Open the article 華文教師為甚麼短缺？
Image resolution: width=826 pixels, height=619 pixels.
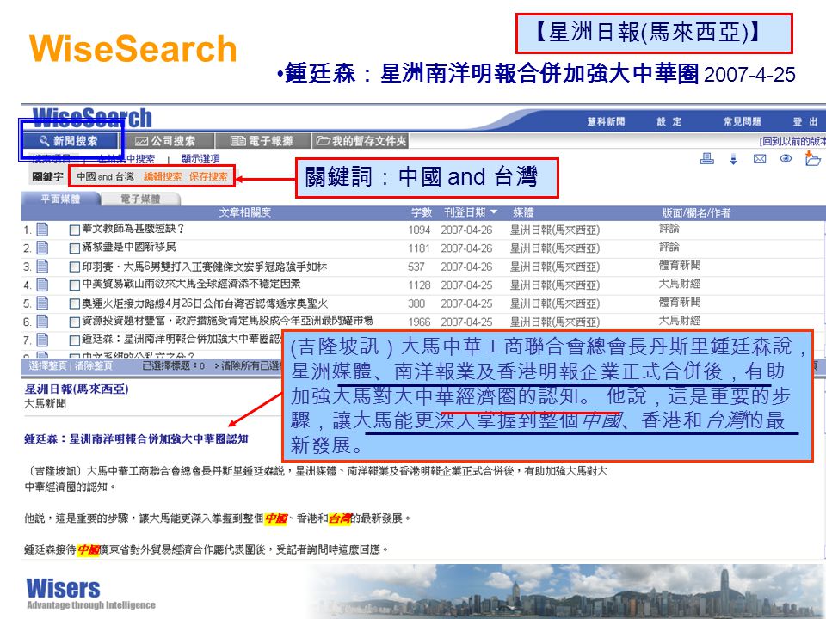tap(133, 229)
